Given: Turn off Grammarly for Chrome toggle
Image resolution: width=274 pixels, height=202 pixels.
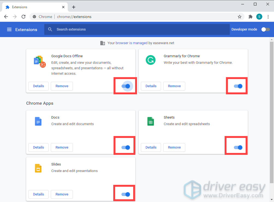Looking at the screenshot, I should [x=238, y=86].
